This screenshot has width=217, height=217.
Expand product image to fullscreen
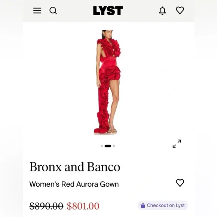click(x=177, y=144)
